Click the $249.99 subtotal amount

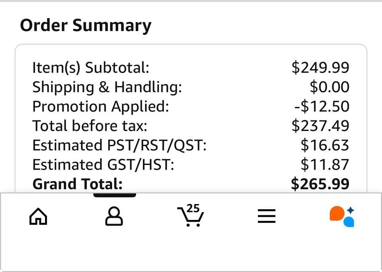coord(320,68)
